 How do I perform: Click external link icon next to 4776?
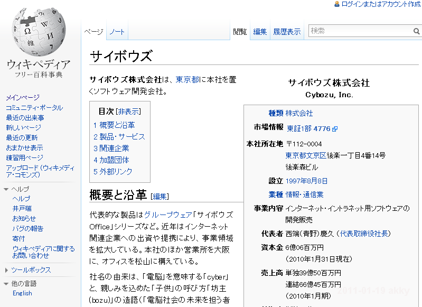pos(335,128)
